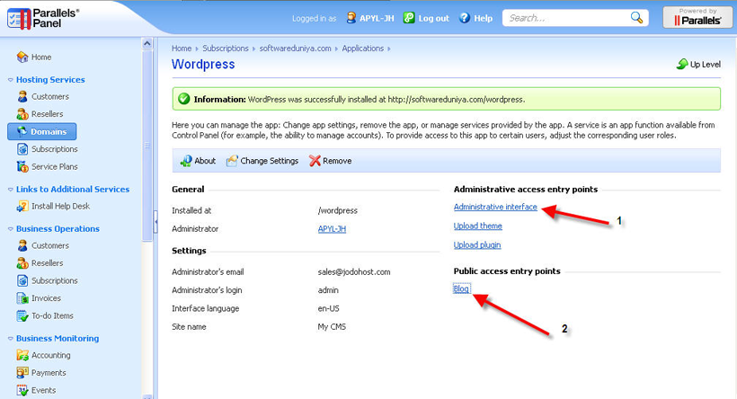Click the About globe icon
The image size is (737, 399).
[x=186, y=161]
